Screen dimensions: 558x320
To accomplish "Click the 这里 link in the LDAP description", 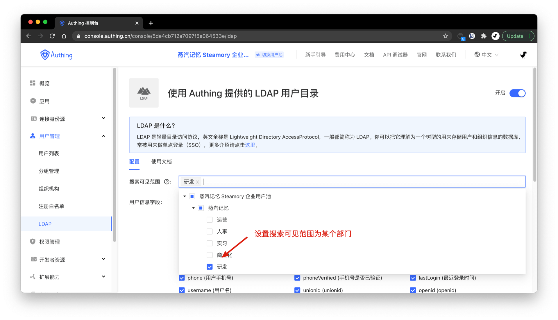I will coord(250,145).
